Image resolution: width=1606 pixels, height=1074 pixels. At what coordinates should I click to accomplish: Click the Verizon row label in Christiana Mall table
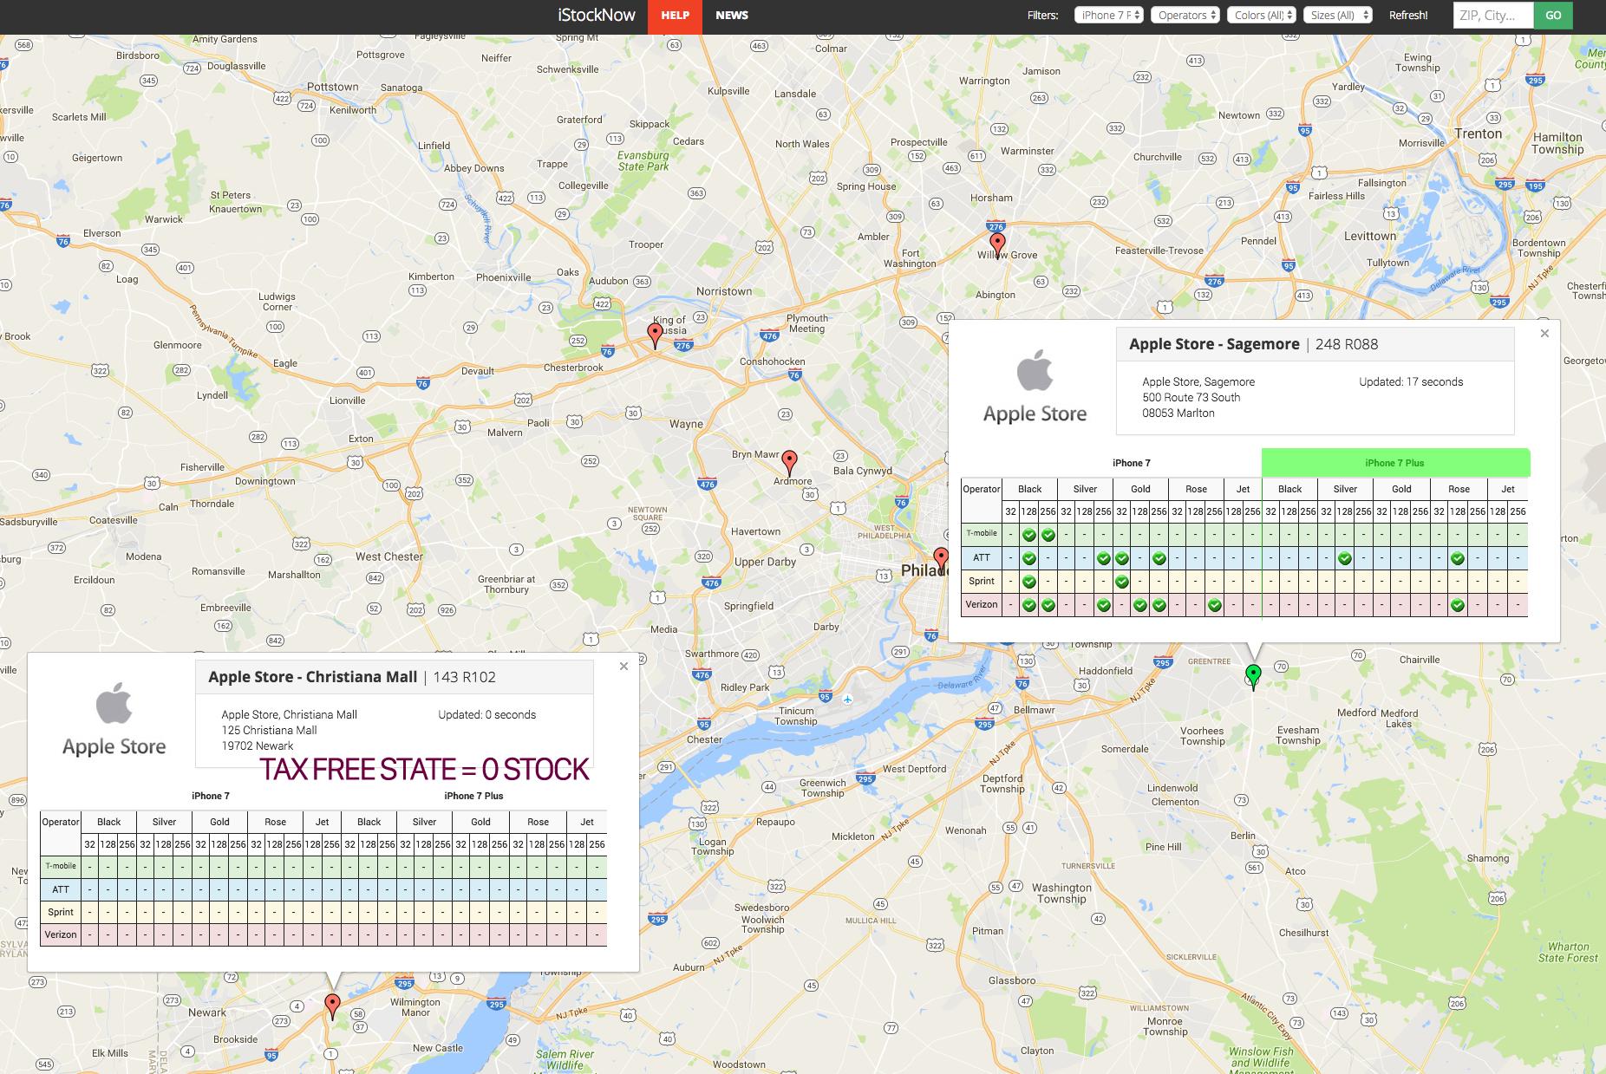coord(61,934)
